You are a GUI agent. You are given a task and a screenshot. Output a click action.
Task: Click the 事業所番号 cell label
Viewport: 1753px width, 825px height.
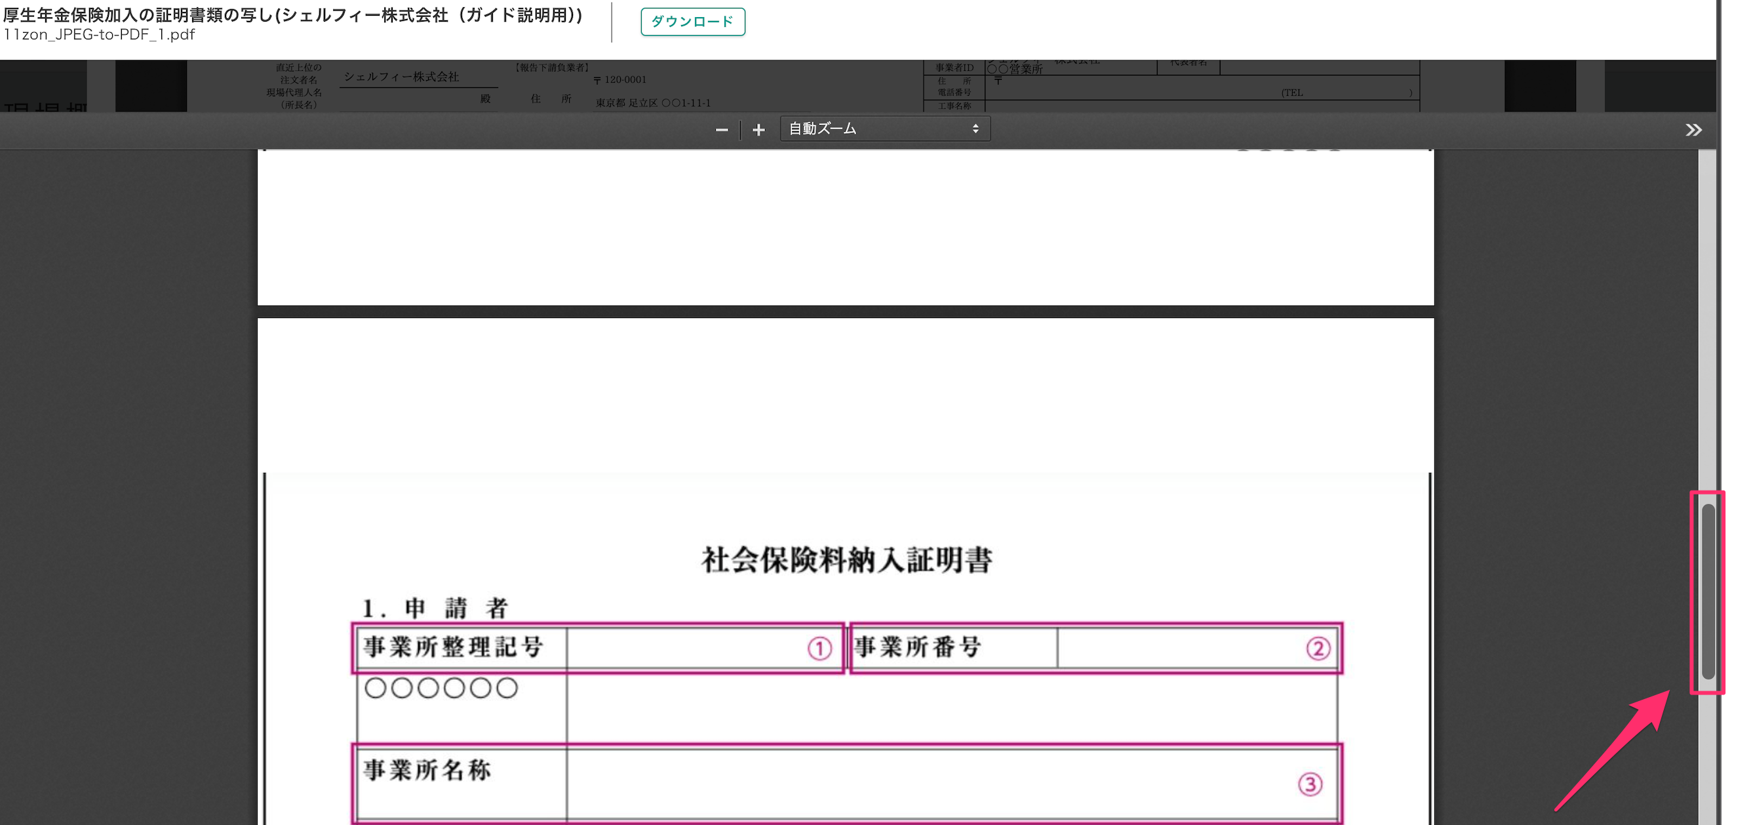point(917,647)
